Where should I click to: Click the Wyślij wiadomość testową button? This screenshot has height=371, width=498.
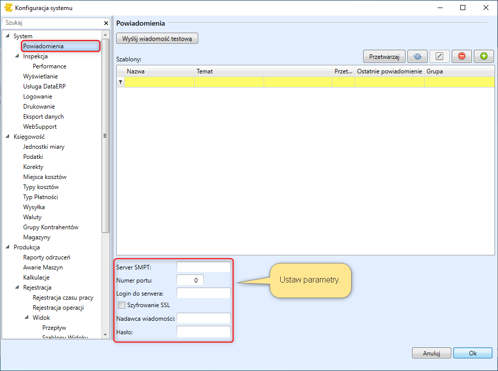click(157, 39)
